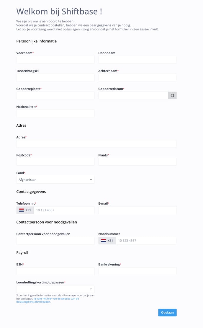Click the Geboorteplaats field
Screen dimensions: 203x328
point(55,95)
